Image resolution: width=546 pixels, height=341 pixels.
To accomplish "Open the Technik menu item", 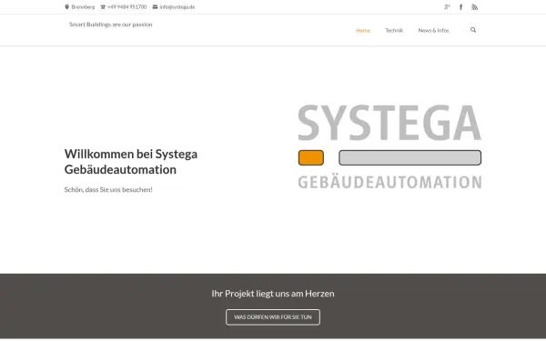I will tap(394, 31).
